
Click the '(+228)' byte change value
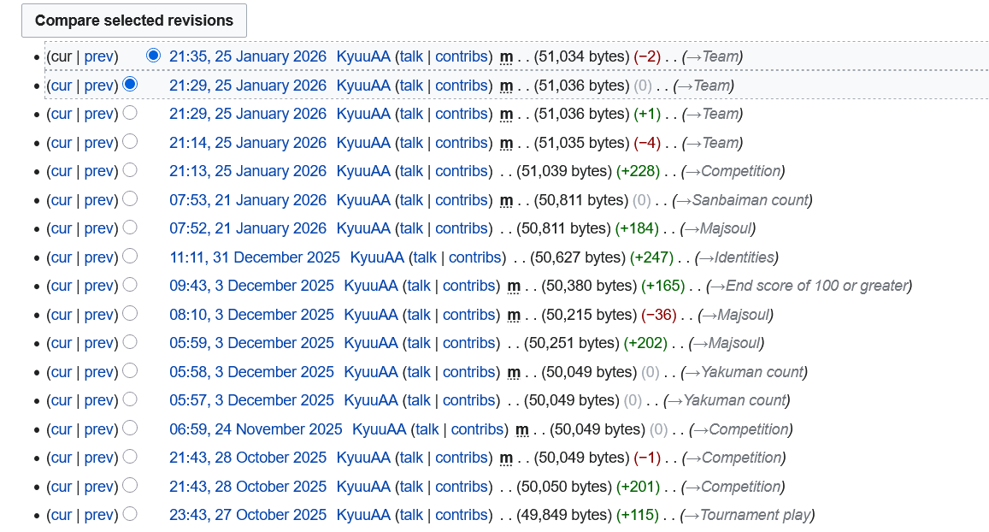(638, 171)
